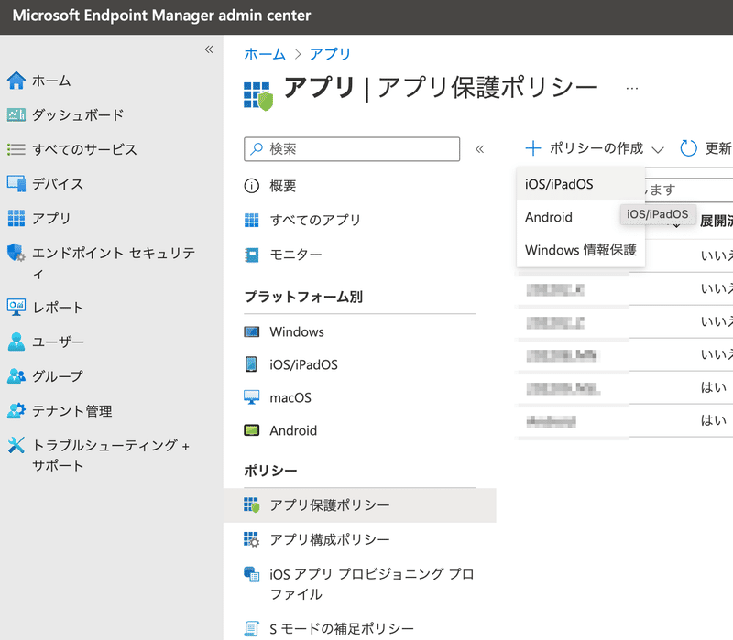
Task: Open すべてのサービス in the sidebar
Action: 72,149
